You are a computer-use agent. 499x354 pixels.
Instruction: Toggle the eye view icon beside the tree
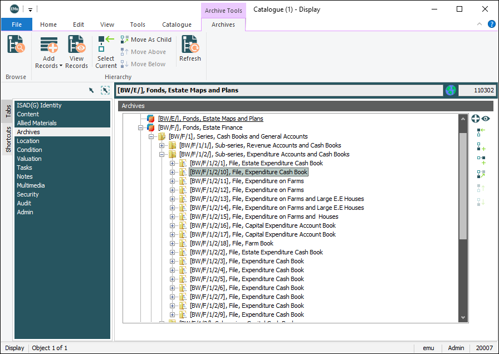point(486,119)
